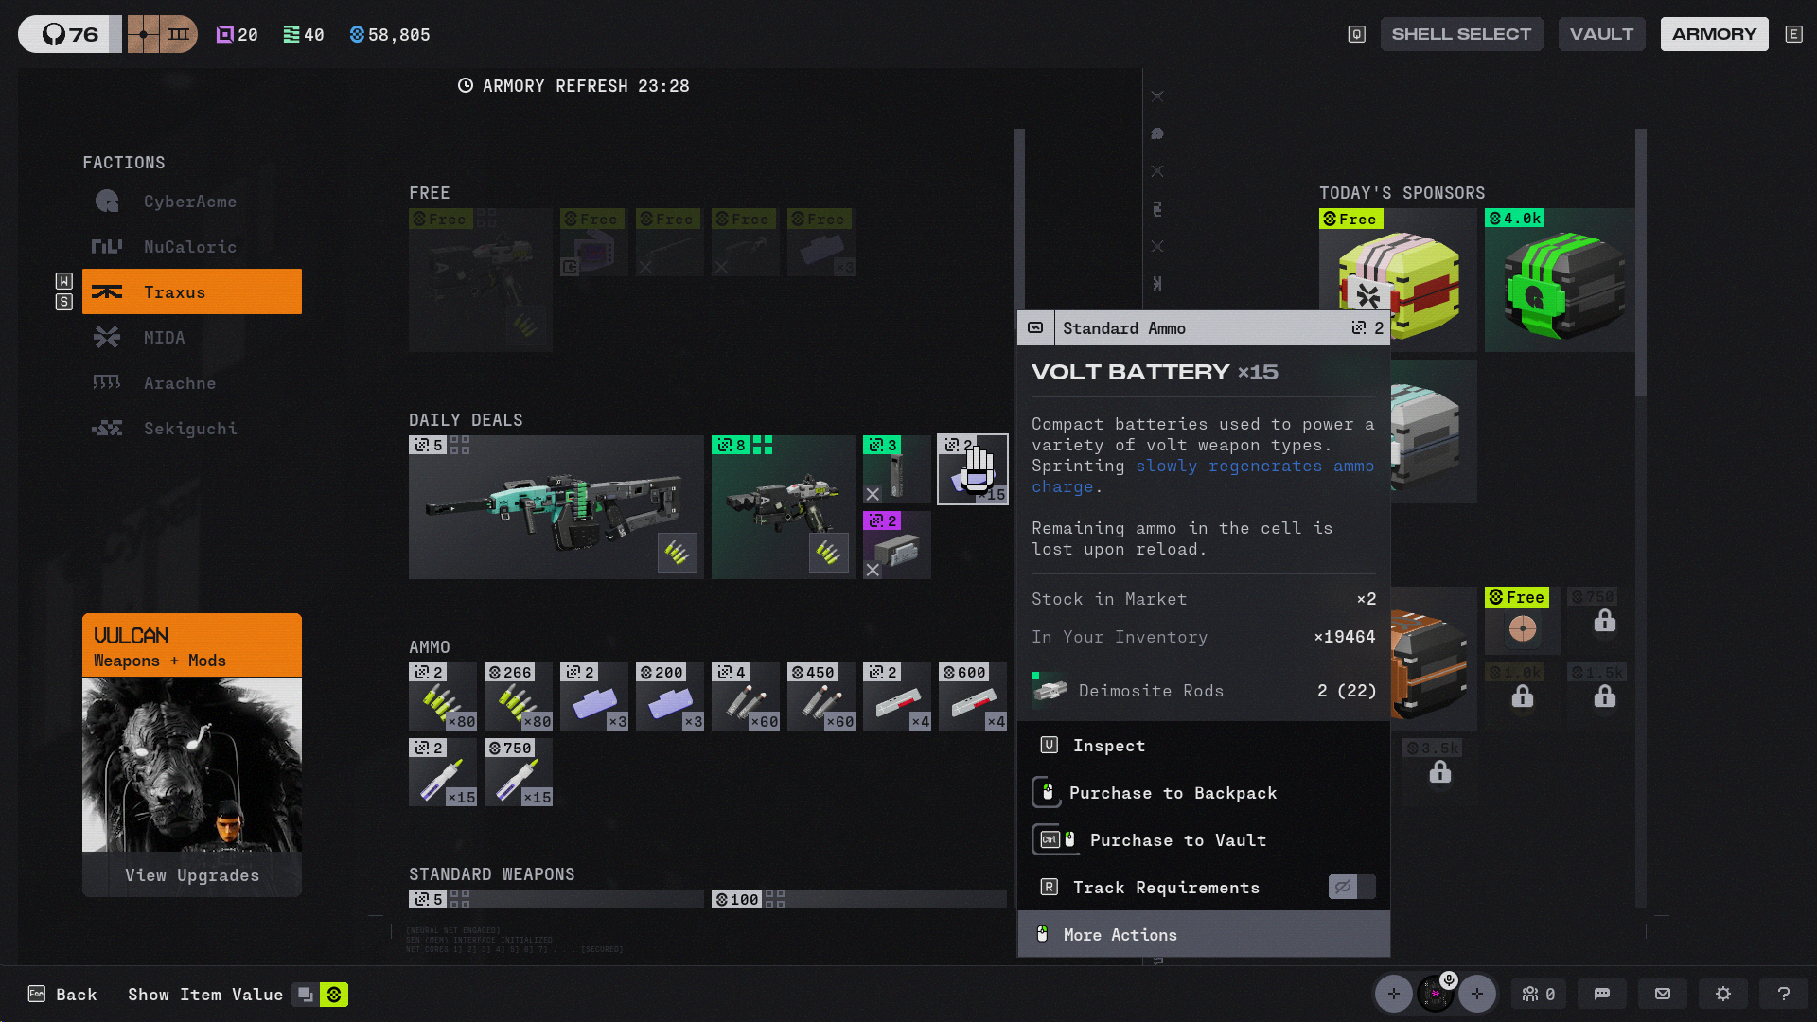The height and width of the screenshot is (1022, 1817).
Task: Click the armory list vertical scrollbar
Action: (x=1019, y=218)
